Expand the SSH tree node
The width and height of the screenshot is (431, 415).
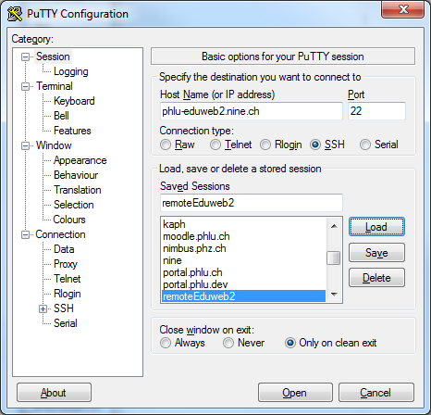(43, 308)
